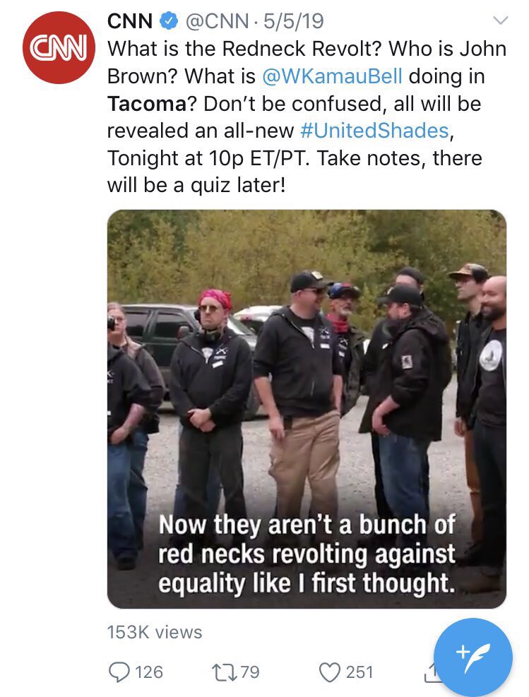Compose new tweet with feather button
The height and width of the screenshot is (697, 529).
(473, 657)
